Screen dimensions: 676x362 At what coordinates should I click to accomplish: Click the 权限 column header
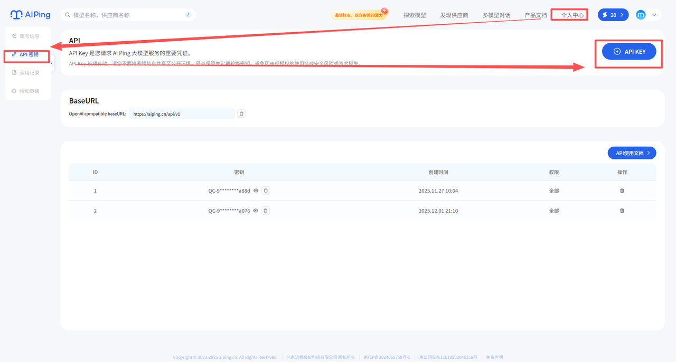553,172
